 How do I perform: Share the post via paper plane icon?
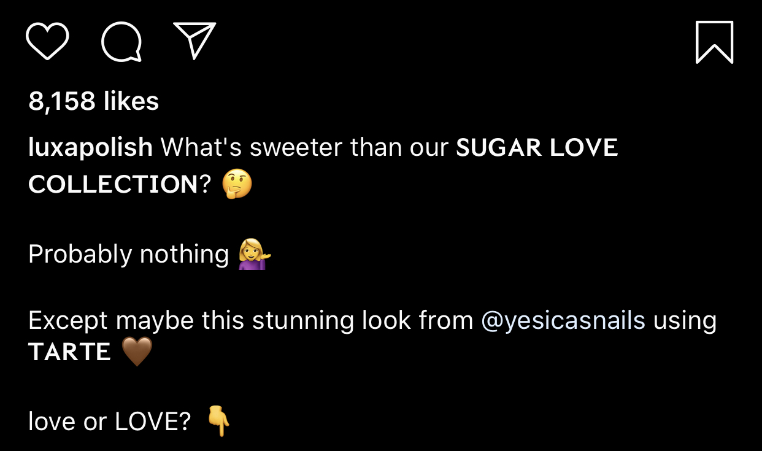(194, 40)
